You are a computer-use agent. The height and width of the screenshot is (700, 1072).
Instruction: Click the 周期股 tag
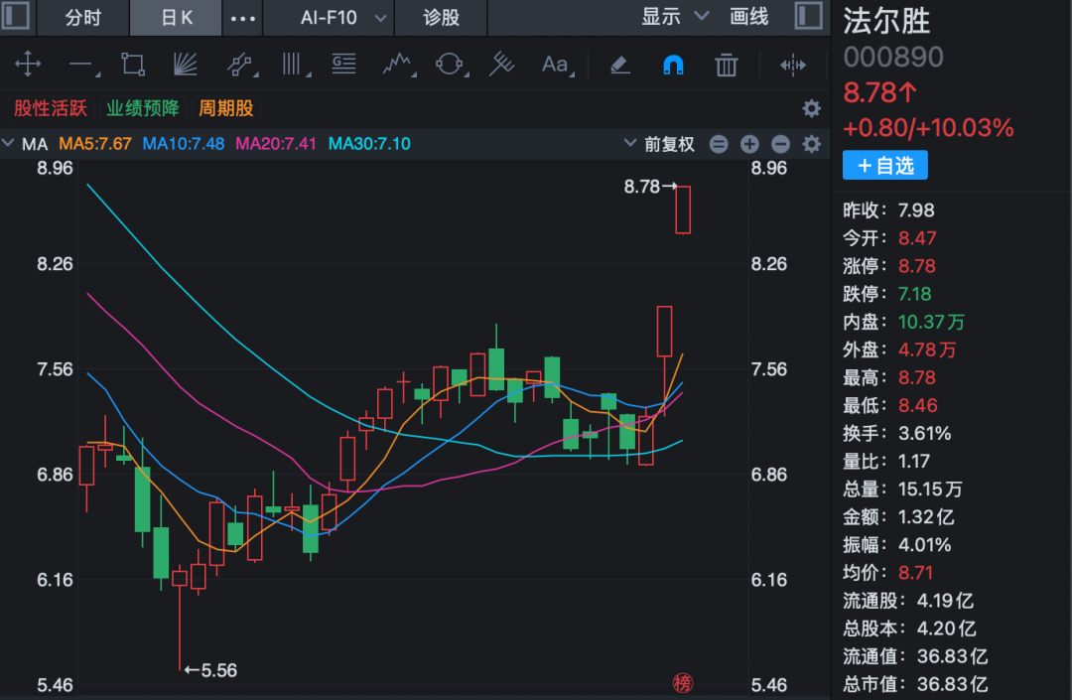coord(225,108)
